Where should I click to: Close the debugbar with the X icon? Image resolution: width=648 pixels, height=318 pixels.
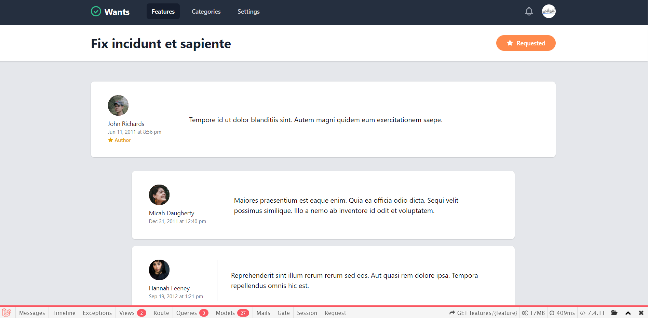point(641,313)
